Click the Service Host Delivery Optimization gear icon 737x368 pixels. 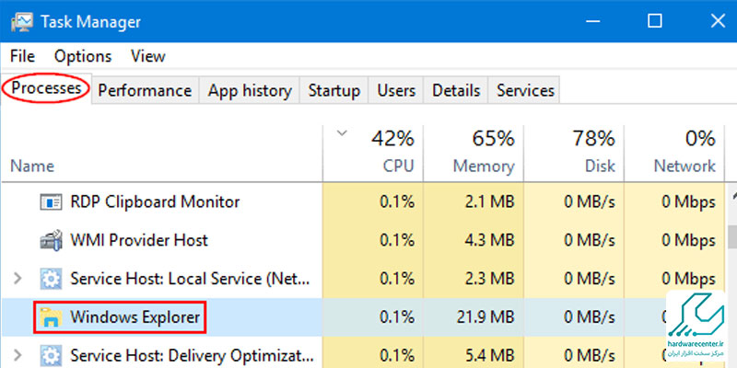(51, 355)
